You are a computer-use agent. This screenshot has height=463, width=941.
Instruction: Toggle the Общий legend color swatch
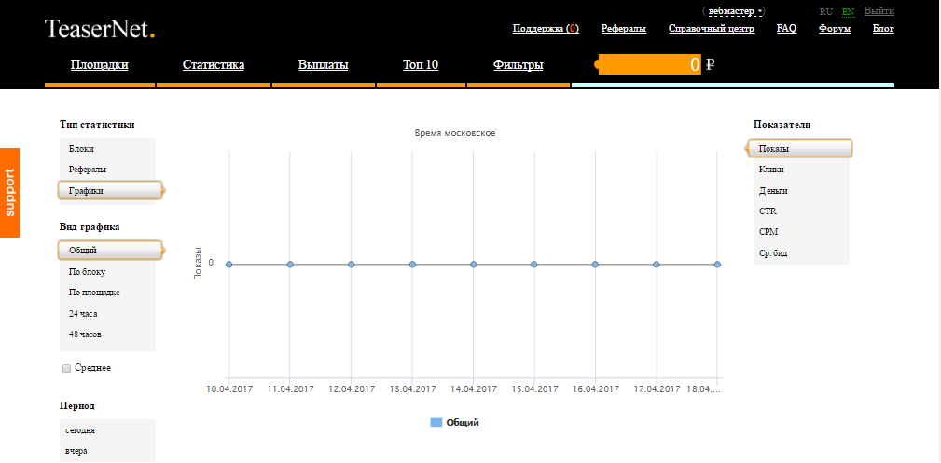[x=436, y=423]
